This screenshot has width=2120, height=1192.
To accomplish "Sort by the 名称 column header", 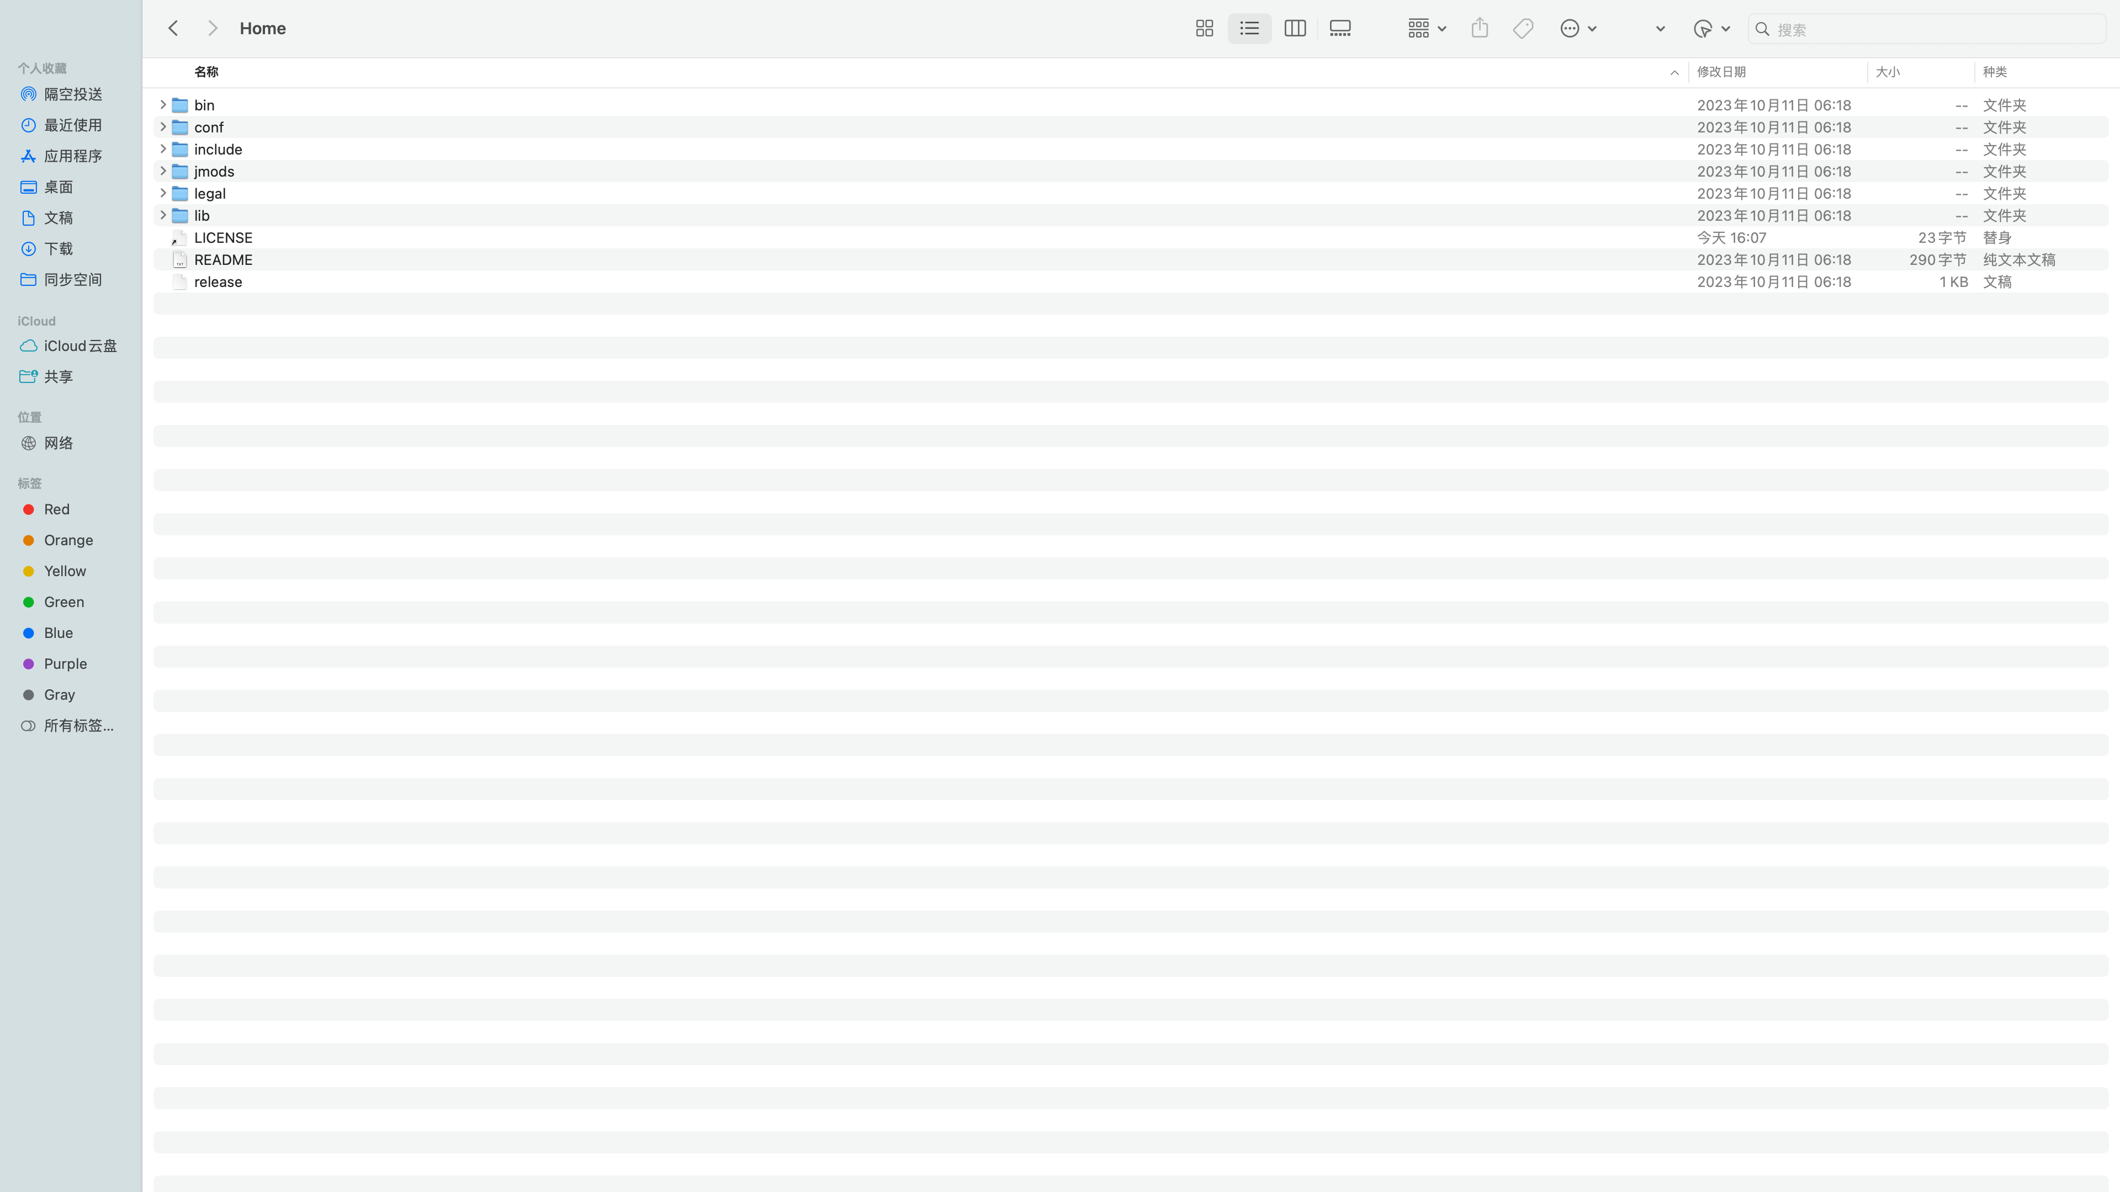I will [x=206, y=72].
